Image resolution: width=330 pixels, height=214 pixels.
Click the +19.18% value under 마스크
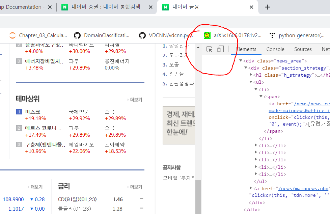click(x=35, y=118)
